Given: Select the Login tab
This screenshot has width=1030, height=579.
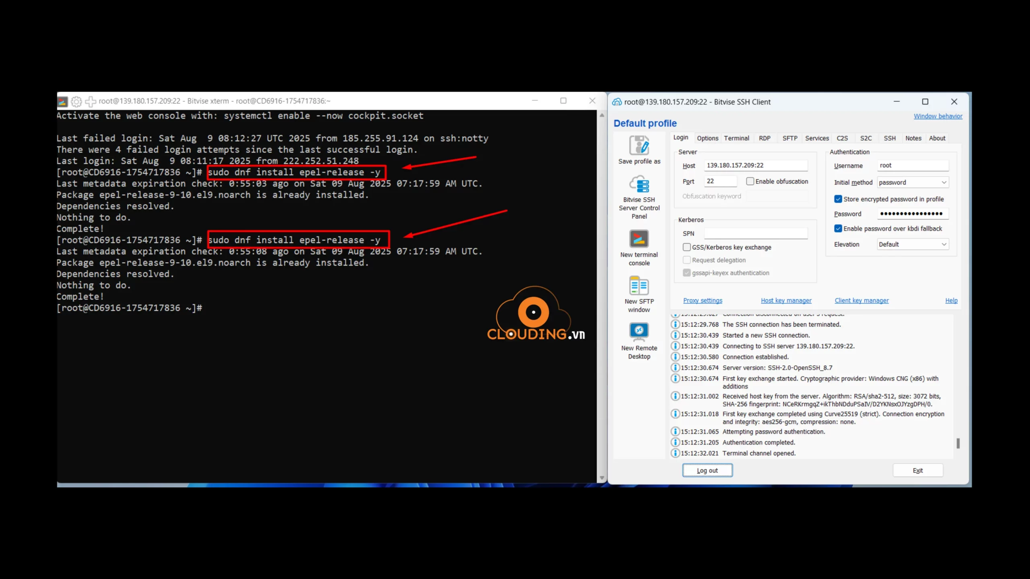Looking at the screenshot, I should tap(681, 138).
